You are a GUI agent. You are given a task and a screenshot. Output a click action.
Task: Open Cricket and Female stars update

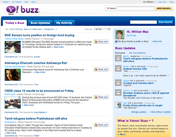tap(138, 83)
